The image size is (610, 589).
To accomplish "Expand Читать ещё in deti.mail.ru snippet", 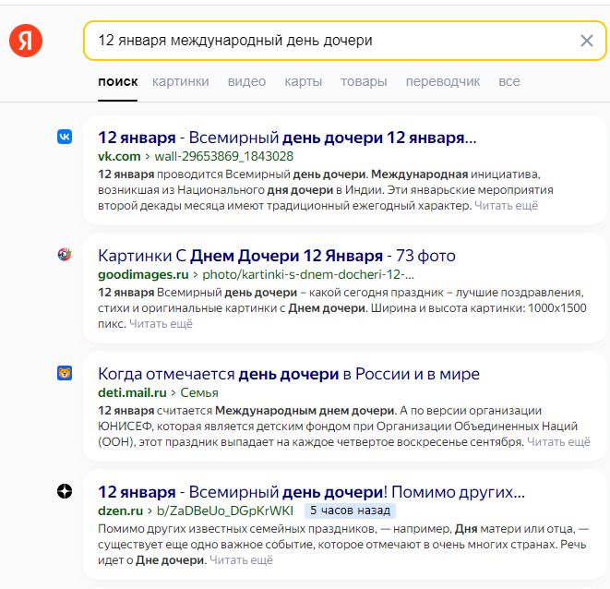I will [558, 442].
